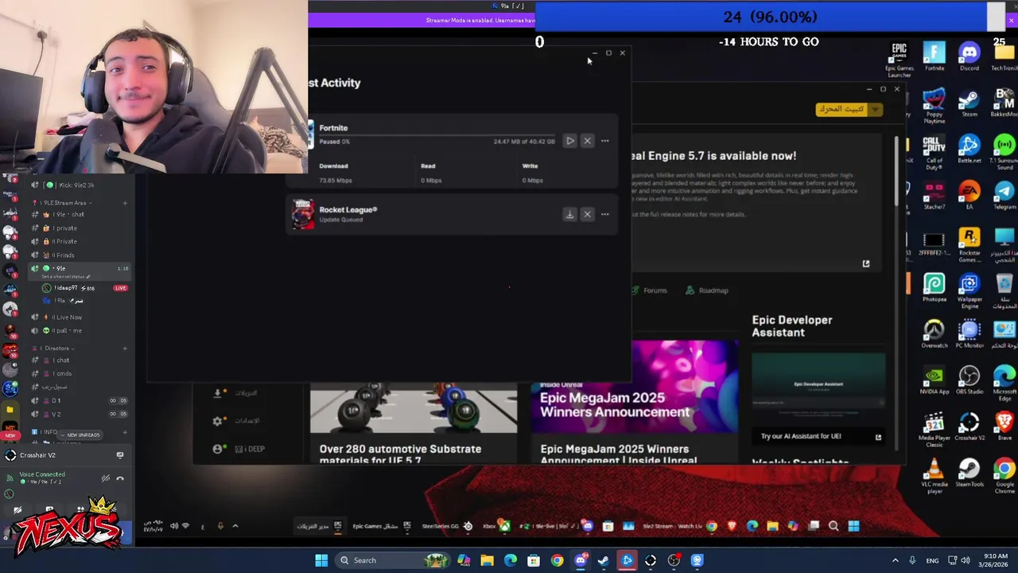Join the 'II Private' voice channel
Screen dimensions: 1018x573
[x=64, y=241]
